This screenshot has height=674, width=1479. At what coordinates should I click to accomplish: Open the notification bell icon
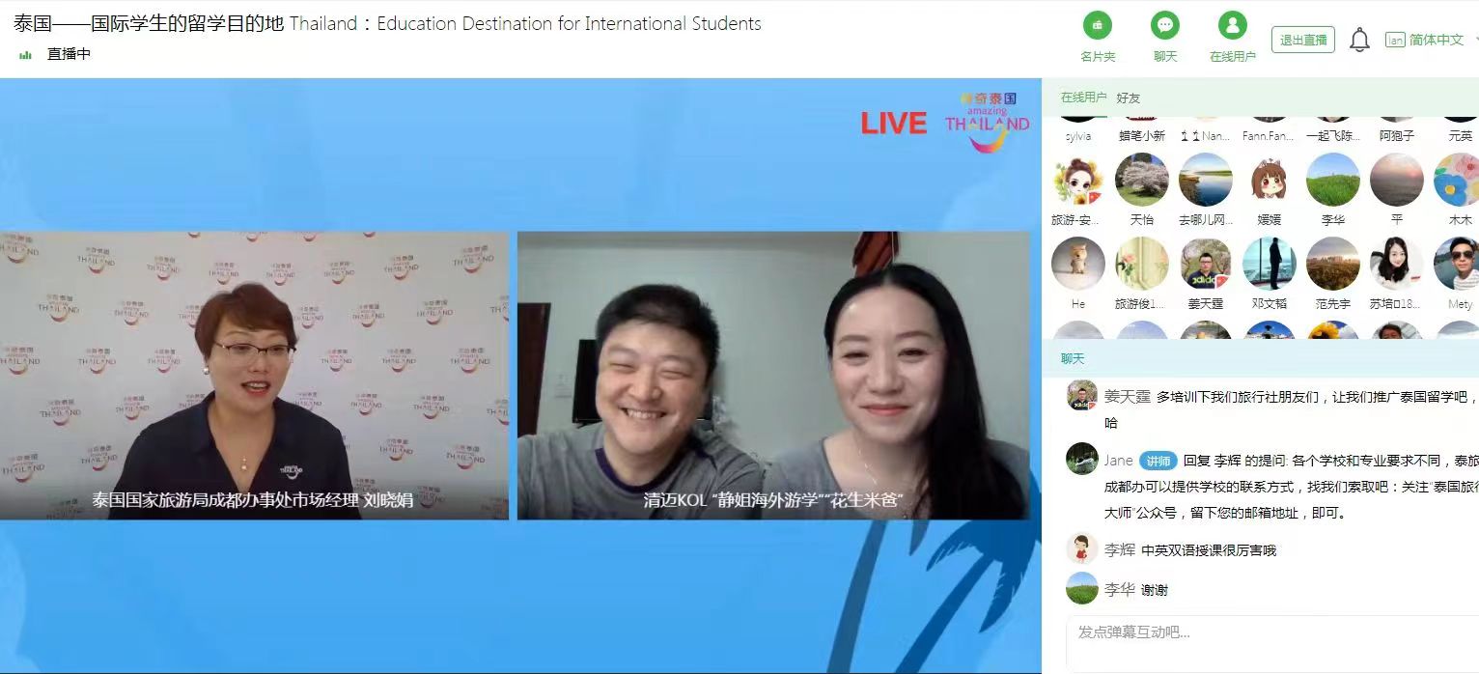1359,40
